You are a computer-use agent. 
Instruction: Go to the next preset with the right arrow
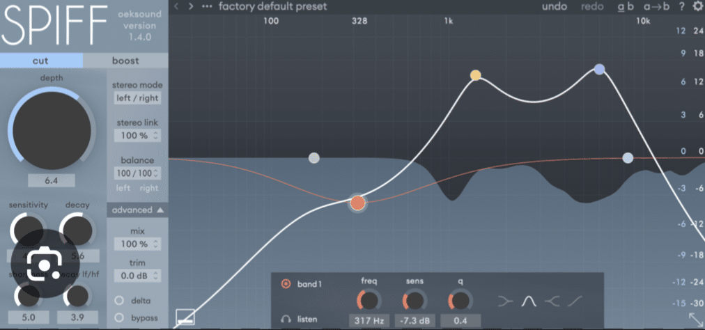(x=191, y=7)
